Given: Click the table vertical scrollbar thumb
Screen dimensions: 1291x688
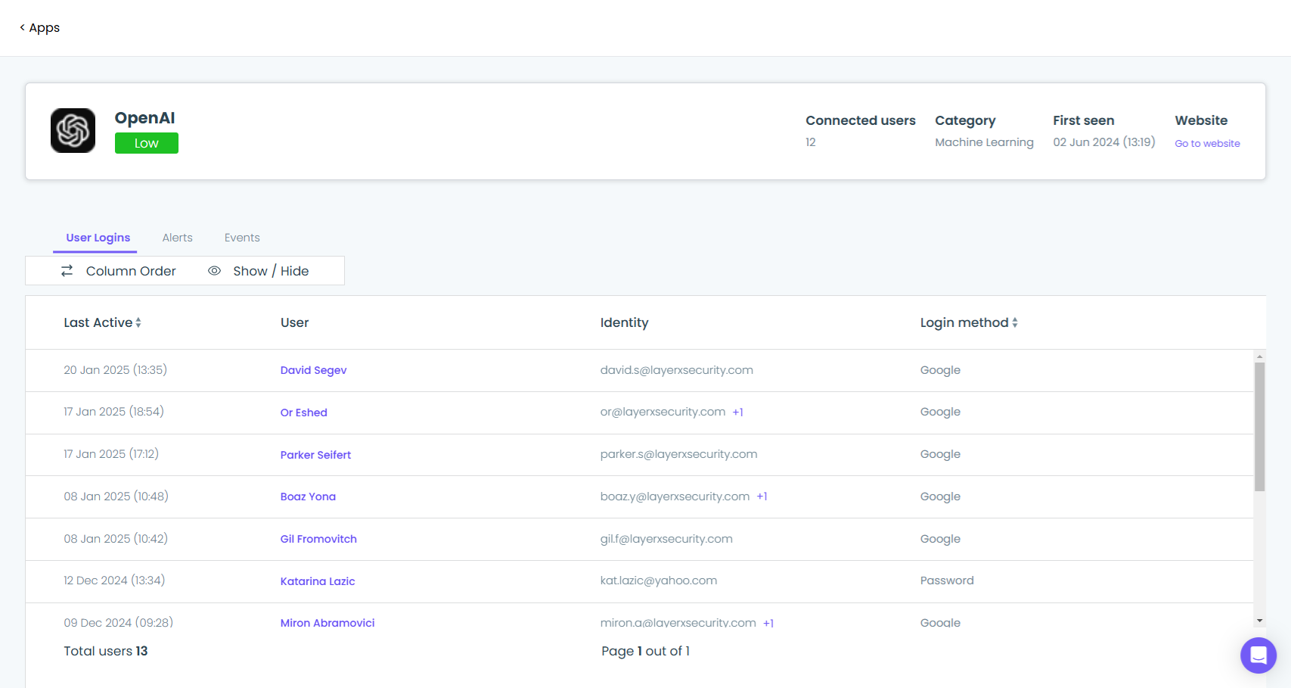Looking at the screenshot, I should pyautogui.click(x=1259, y=427).
